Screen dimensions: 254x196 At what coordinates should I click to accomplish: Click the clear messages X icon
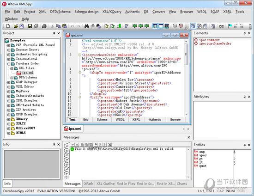[x=110, y=144]
